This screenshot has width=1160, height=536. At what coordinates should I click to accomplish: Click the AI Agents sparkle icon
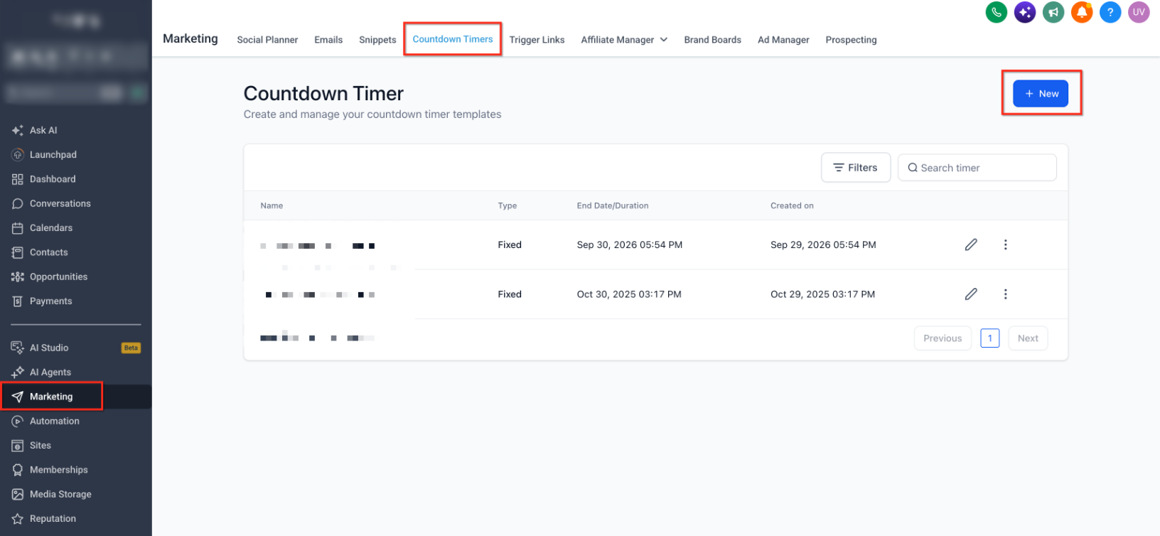(x=18, y=372)
